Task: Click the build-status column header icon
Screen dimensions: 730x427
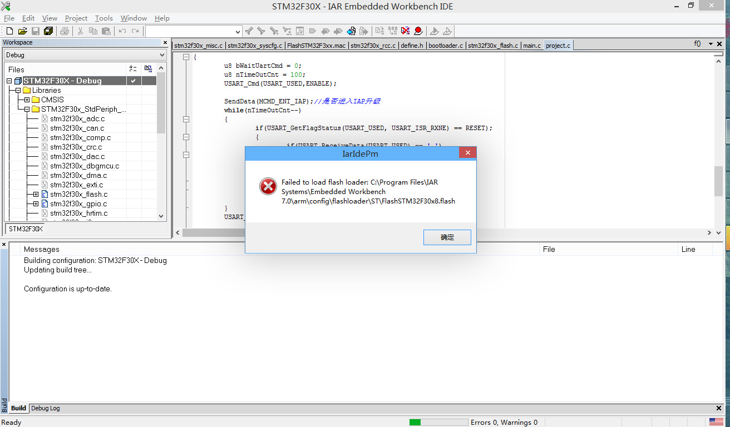Action: (x=133, y=69)
